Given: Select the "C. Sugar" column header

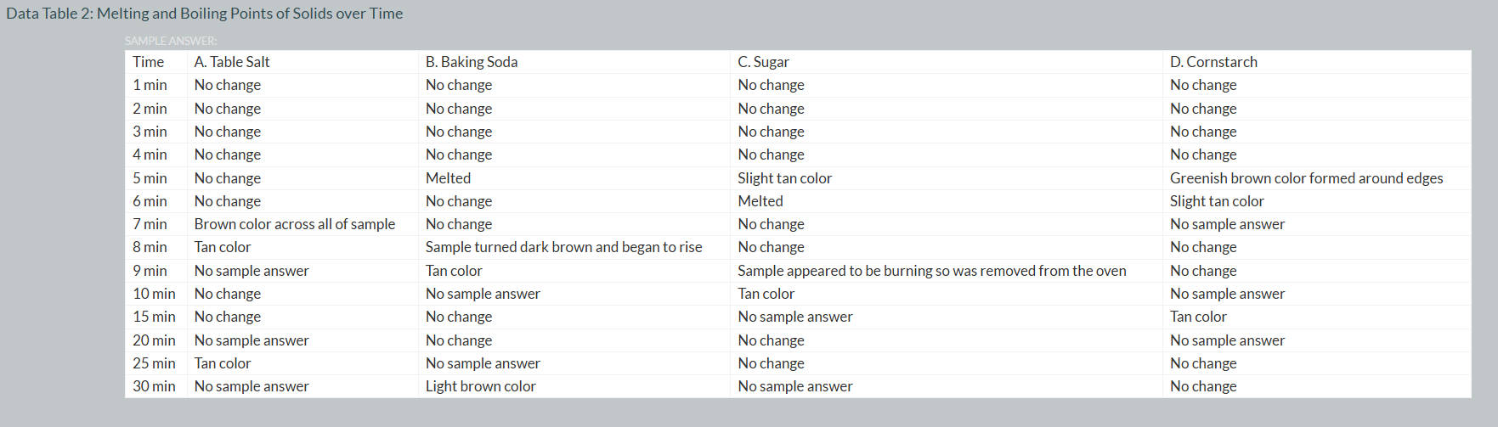Looking at the screenshot, I should point(763,62).
